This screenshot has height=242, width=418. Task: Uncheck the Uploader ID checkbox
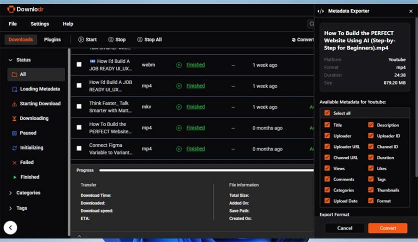(x=371, y=135)
